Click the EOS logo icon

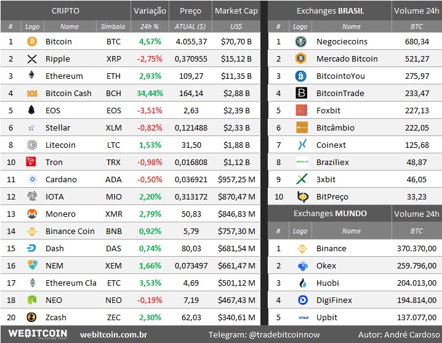coord(31,110)
